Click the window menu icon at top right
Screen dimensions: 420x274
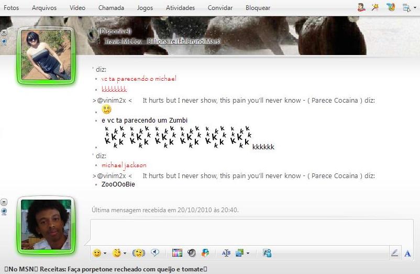tap(406, 8)
